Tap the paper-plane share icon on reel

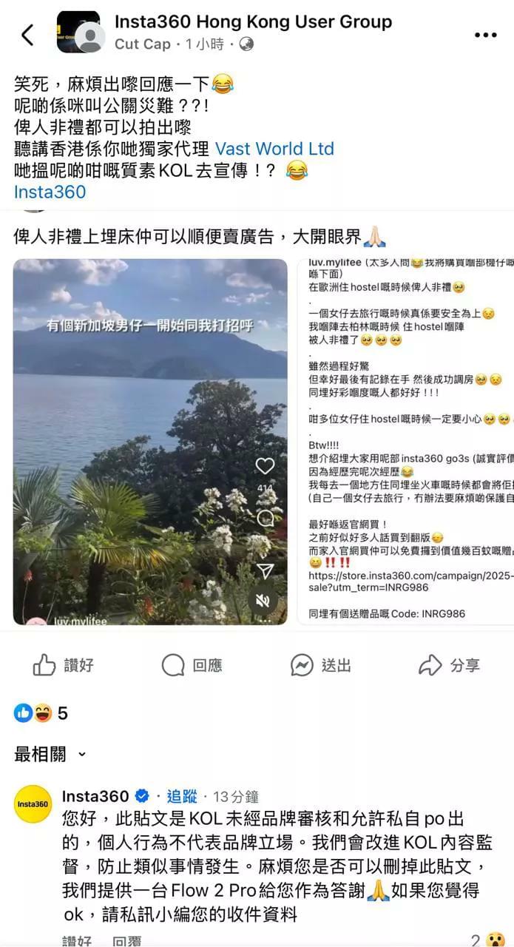tap(265, 570)
